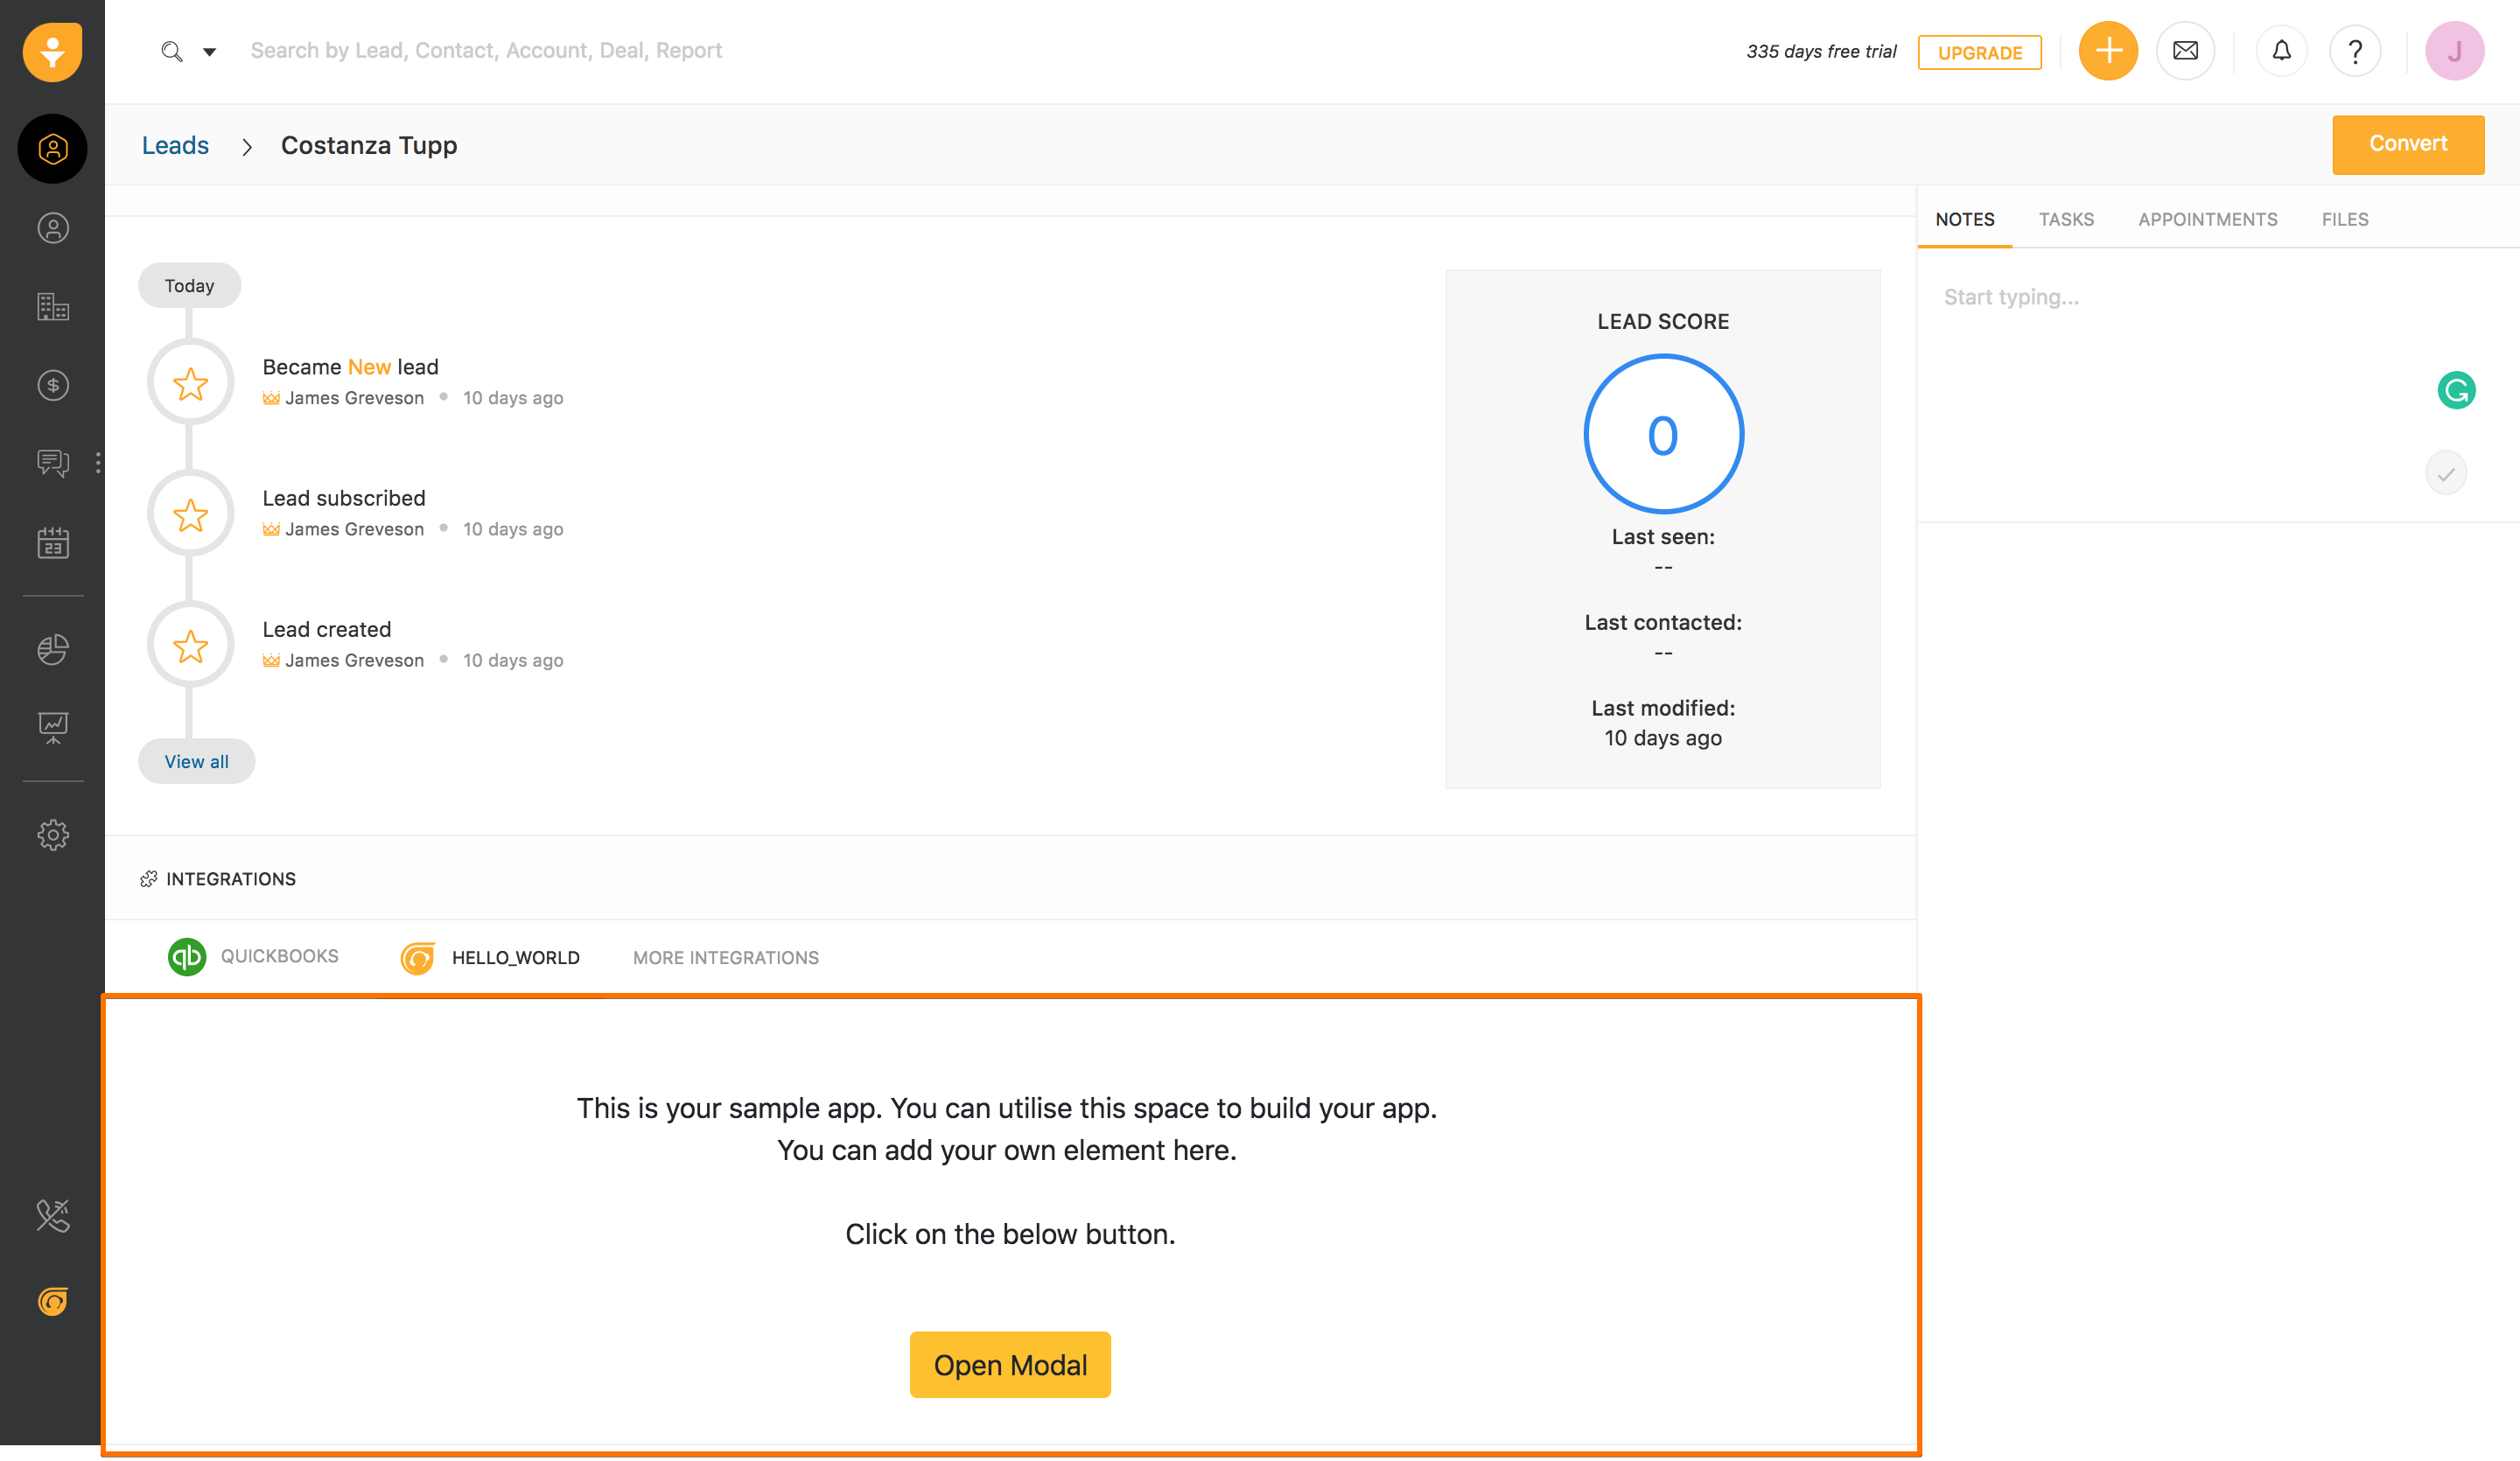The height and width of the screenshot is (1461, 2520).
Task: Switch to the TASKS tab
Action: point(2066,219)
